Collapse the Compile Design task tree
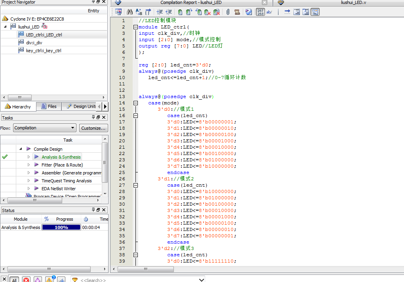404x282 pixels. click(x=21, y=149)
